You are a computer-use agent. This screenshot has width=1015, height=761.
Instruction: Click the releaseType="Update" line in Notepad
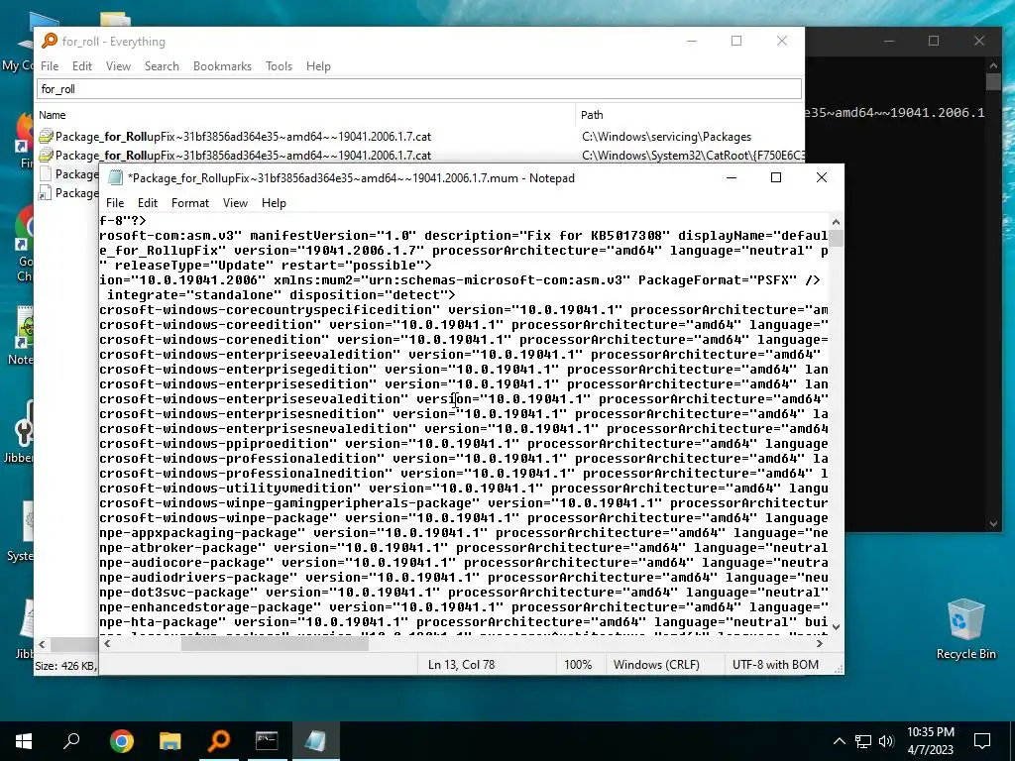[x=266, y=266]
